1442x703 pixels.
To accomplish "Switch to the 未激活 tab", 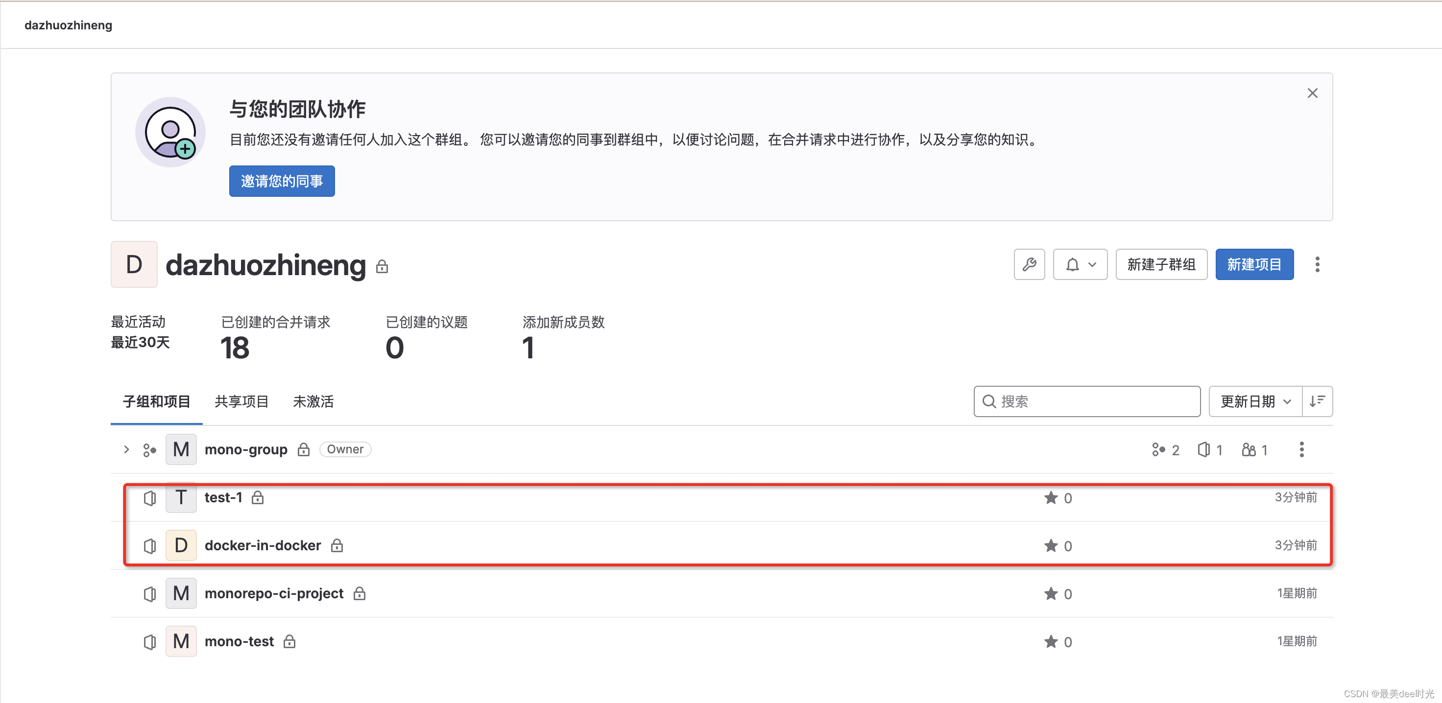I will point(313,401).
